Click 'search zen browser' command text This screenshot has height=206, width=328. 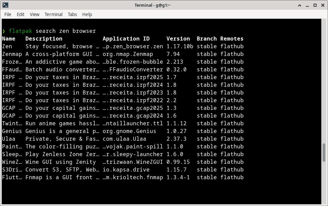point(66,31)
